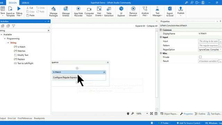Collapse all activities tree icon
This screenshot has height=125, width=222.
pyautogui.click(x=8, y=26)
